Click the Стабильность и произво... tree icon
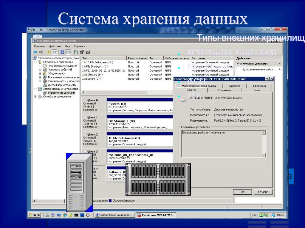This screenshot has width=305, height=228. (x=44, y=81)
